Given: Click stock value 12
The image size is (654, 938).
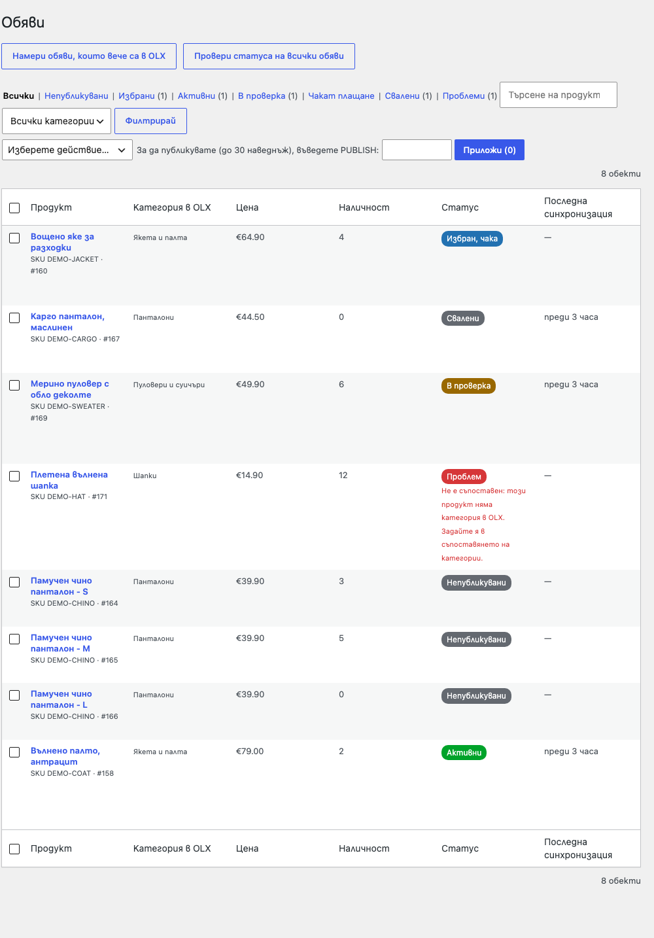Looking at the screenshot, I should [x=343, y=476].
